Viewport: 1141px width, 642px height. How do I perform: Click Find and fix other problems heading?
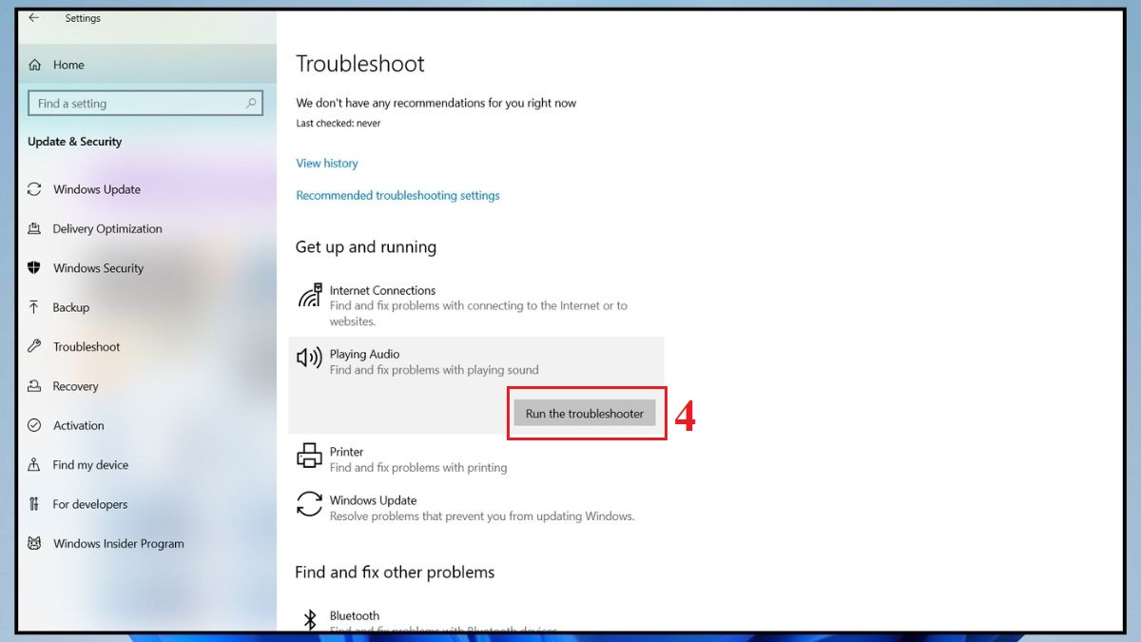click(395, 573)
